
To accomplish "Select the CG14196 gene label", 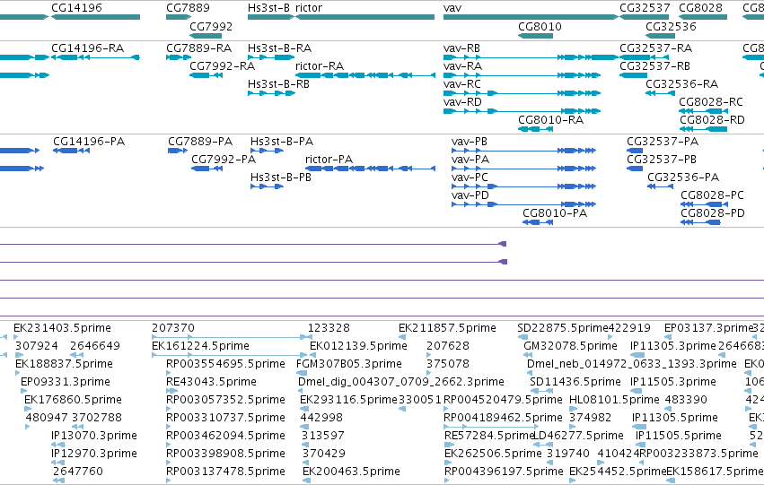I will (x=77, y=8).
